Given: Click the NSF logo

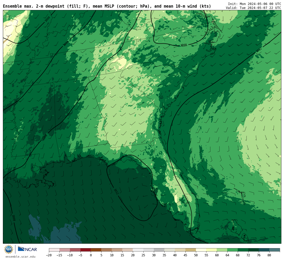Looking at the screenshot, I should 9,249.
